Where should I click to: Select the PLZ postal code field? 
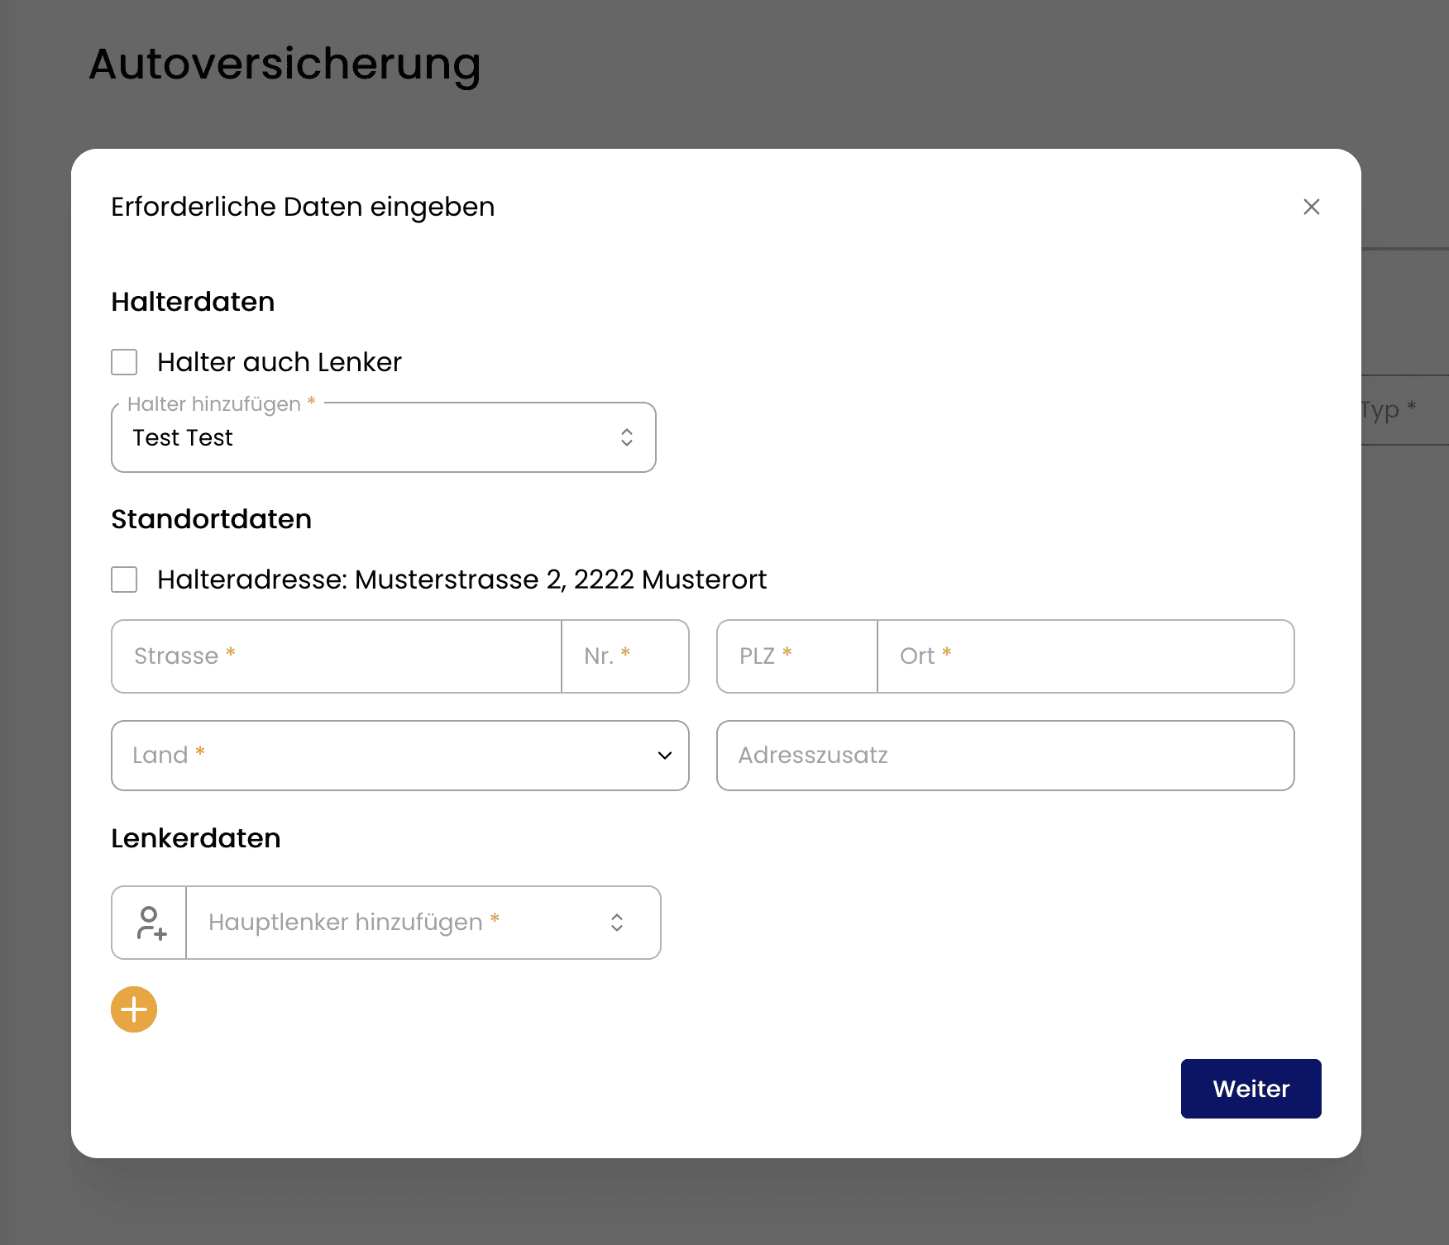point(796,656)
